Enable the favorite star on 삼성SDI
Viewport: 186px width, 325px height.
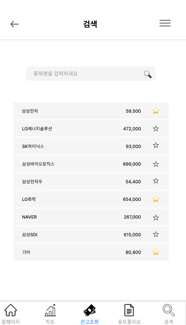coord(155,234)
